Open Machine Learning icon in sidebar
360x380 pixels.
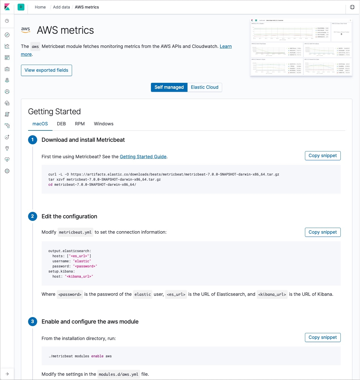coord(7,92)
